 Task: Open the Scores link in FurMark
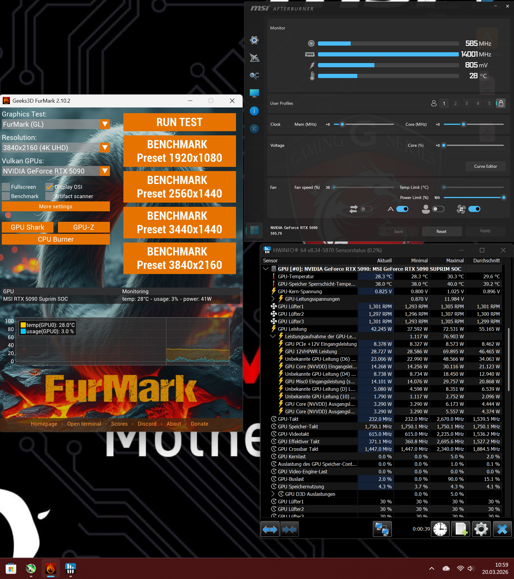119,424
